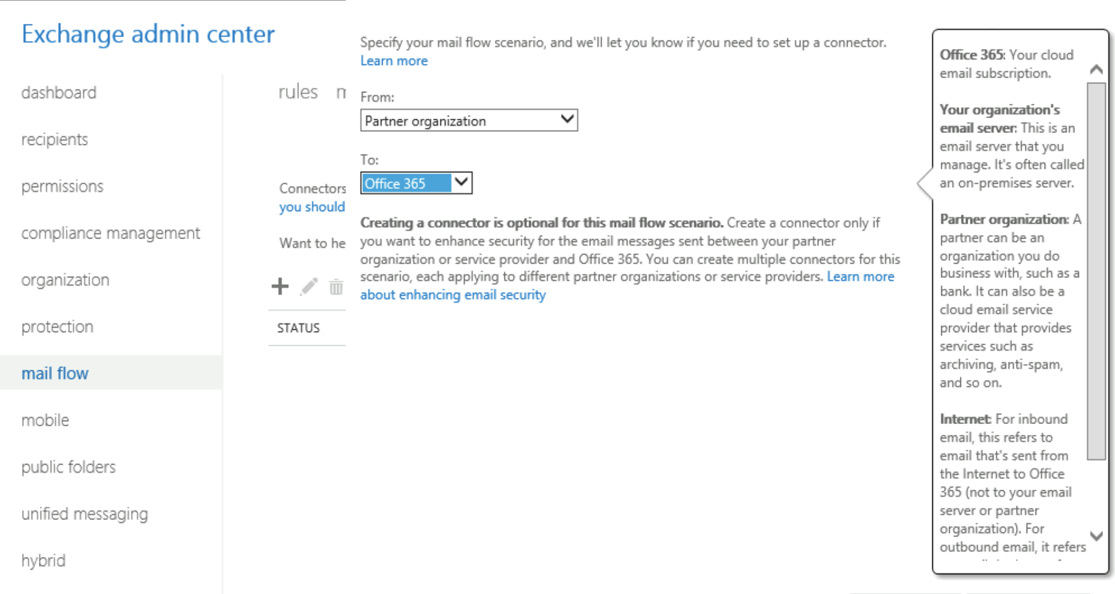This screenshot has height=594, width=1115.
Task: Delete a connector using the trash icon
Action: pos(335,287)
